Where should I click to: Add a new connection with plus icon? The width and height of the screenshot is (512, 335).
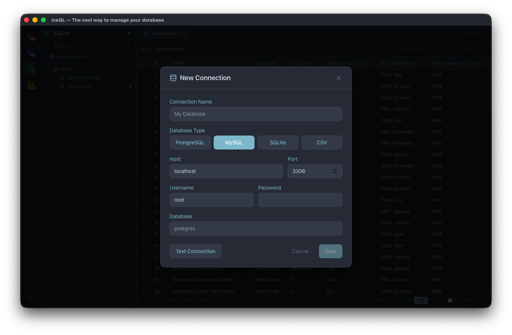(x=31, y=104)
